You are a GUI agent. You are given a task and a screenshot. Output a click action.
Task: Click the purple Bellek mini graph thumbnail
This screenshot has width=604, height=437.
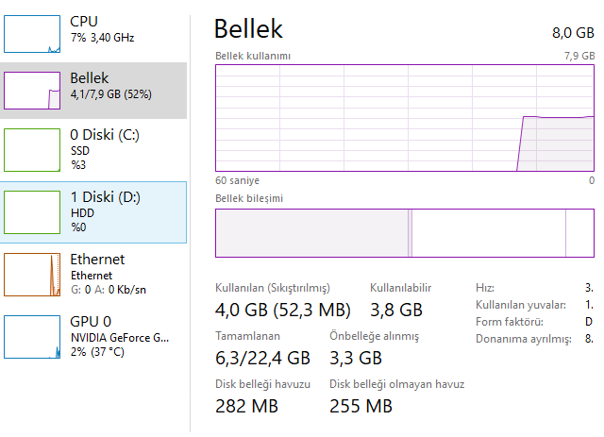(x=32, y=91)
